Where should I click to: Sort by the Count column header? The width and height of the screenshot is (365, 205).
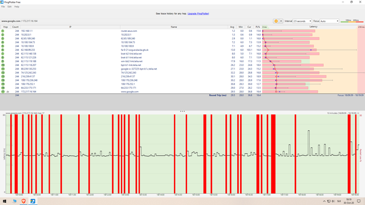[x=15, y=27]
